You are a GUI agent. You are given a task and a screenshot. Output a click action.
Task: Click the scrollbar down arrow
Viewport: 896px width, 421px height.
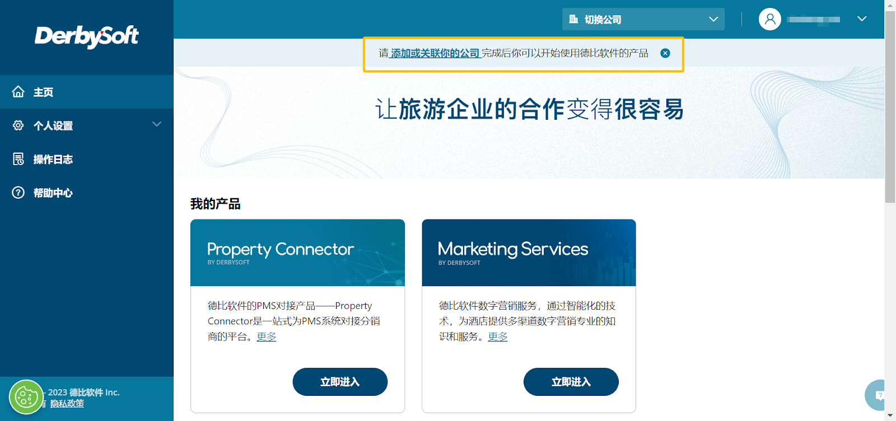click(890, 416)
